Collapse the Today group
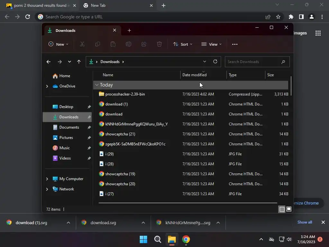Screen dimensions: 329x247 [x=97, y=85]
